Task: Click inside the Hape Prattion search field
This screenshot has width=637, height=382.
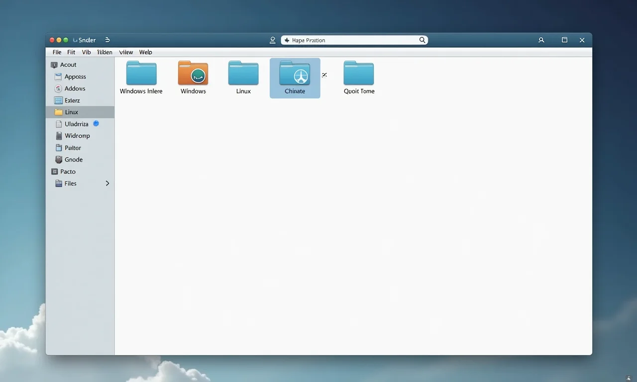Action: pyautogui.click(x=348, y=40)
